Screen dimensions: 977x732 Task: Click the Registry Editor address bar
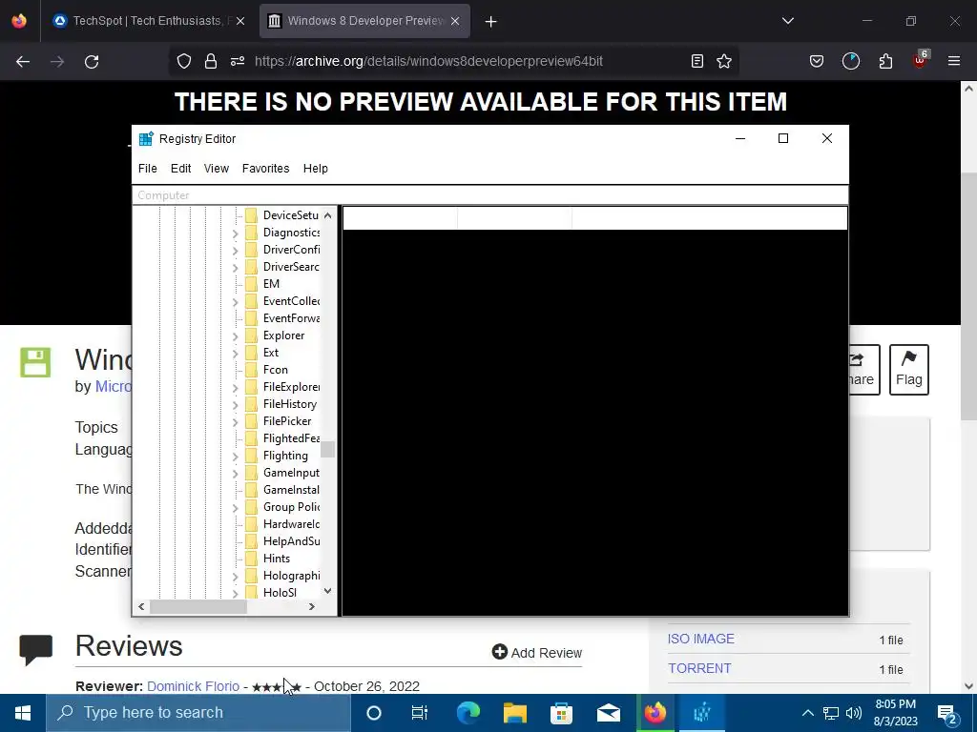[x=489, y=195]
